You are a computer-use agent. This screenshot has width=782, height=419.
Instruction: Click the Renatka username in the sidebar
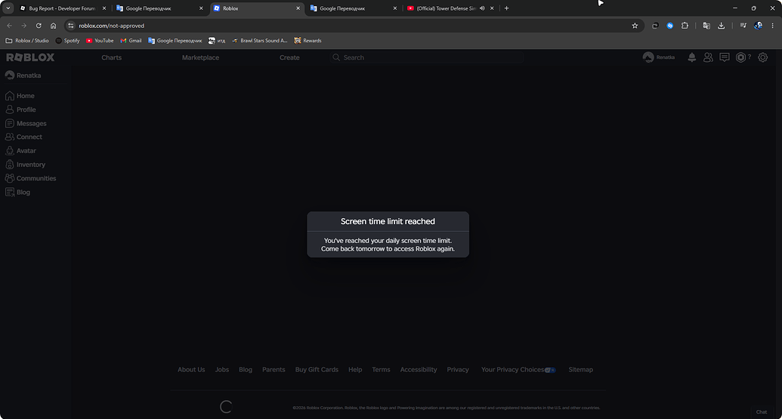29,75
